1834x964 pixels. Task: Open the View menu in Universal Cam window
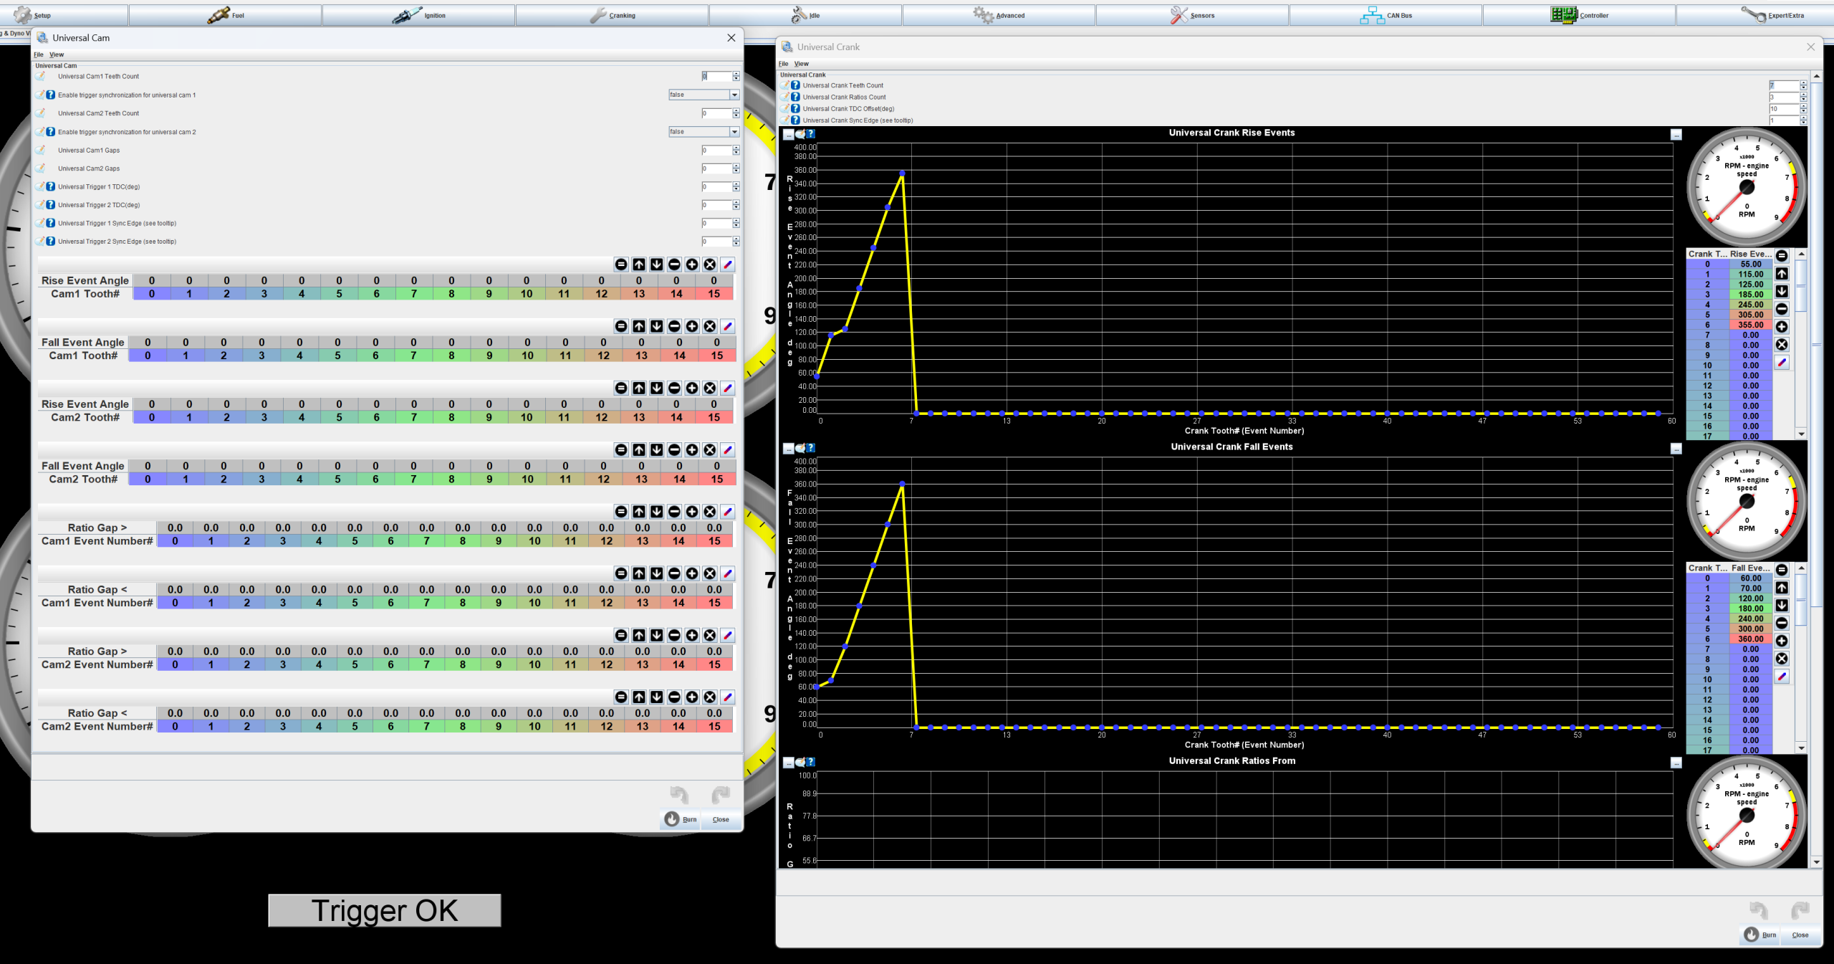[x=57, y=54]
